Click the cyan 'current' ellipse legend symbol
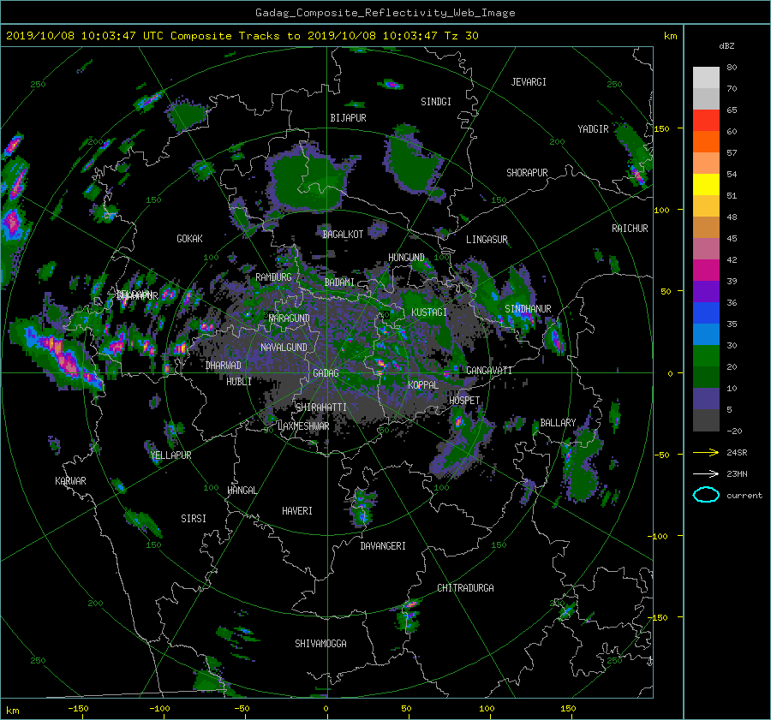Image resolution: width=771 pixels, height=720 pixels. tap(706, 495)
